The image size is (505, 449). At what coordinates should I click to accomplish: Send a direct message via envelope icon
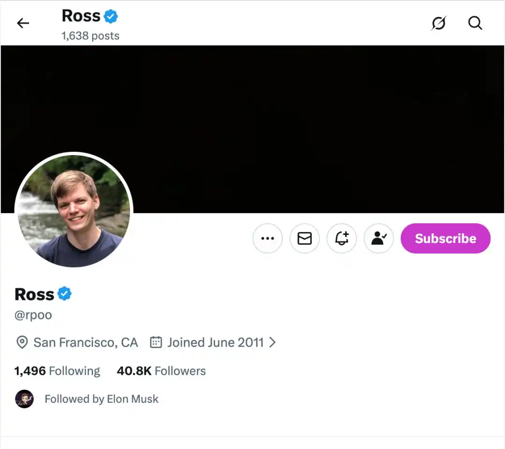(304, 238)
